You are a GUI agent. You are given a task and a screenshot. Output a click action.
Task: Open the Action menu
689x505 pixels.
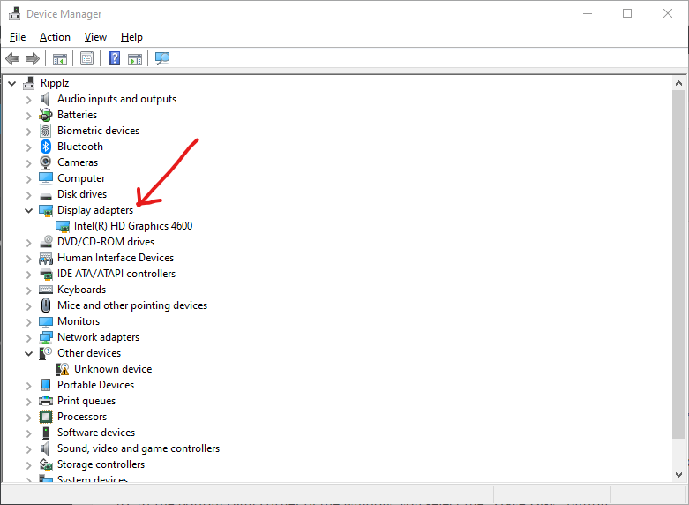55,37
